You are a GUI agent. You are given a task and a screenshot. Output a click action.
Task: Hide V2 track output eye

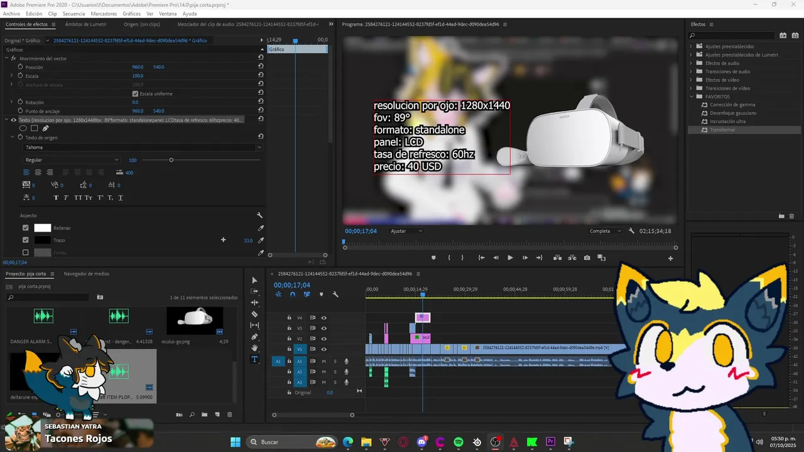point(324,338)
